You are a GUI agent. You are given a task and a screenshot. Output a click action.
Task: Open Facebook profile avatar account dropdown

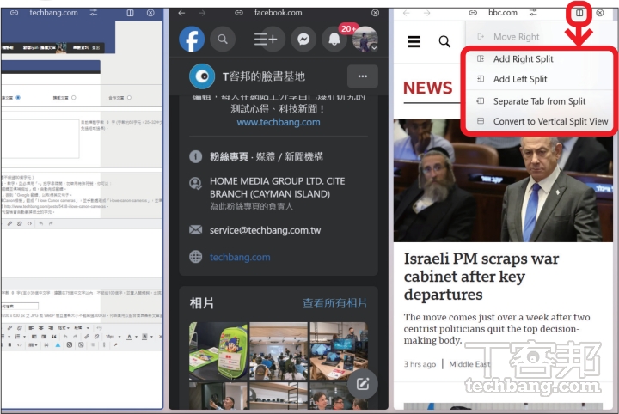click(365, 40)
